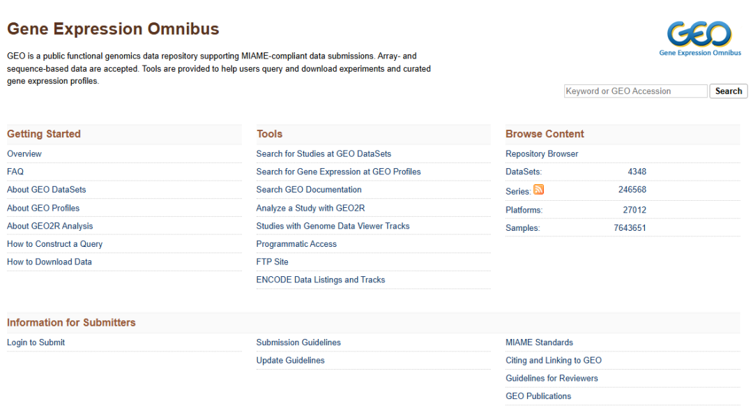Viewport: 753px width, 408px height.
Task: Open Citing and Linking to GEO
Action: [x=553, y=361]
